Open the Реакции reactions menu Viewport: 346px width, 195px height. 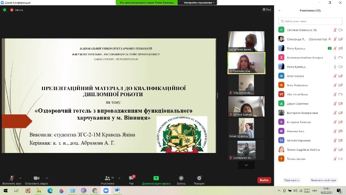pyautogui.click(x=199, y=180)
